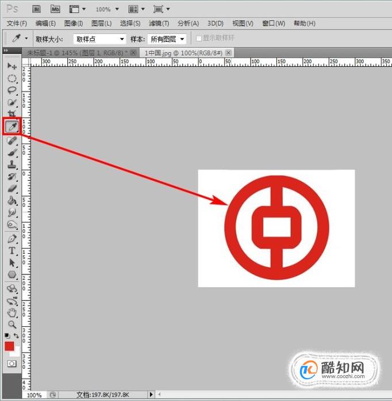Select the History Brush tool

coord(11,177)
